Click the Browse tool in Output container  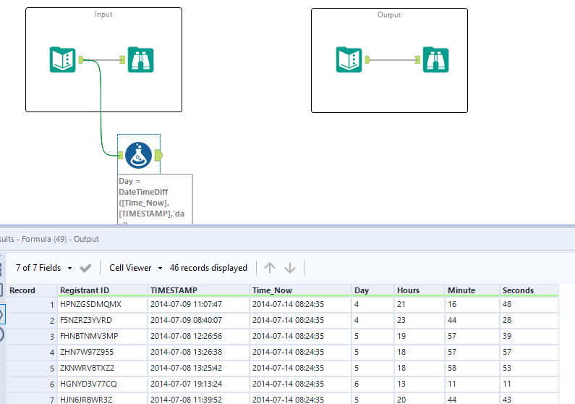[x=435, y=59]
